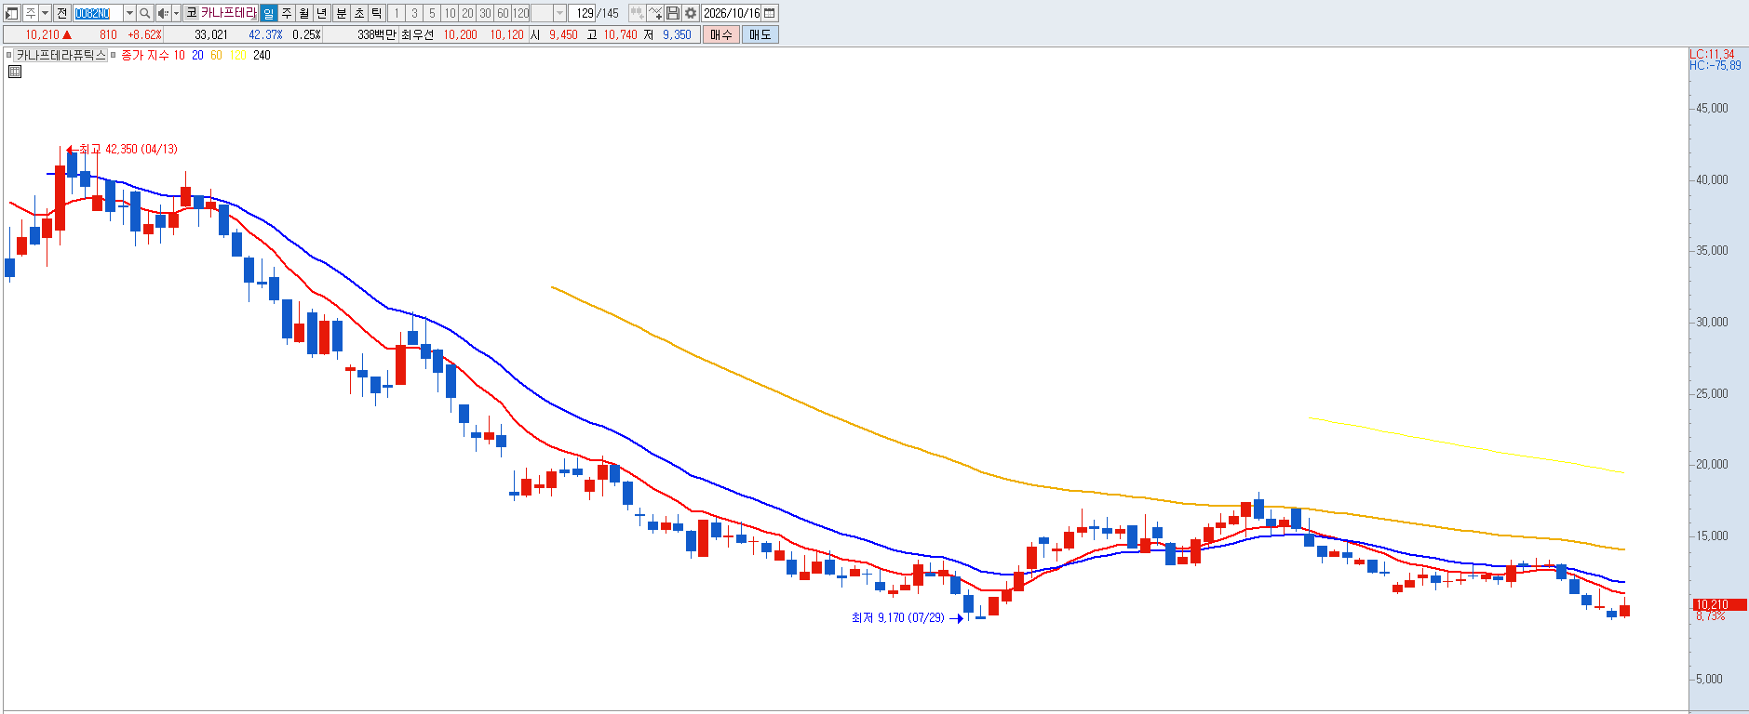Click the red 10,210 current price tag on axis
Image resolution: width=1749 pixels, height=714 pixels.
[x=1718, y=604]
